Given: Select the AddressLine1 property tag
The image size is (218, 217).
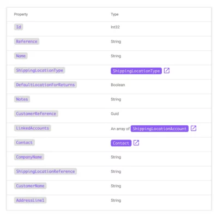Looking at the screenshot, I should point(30,200).
